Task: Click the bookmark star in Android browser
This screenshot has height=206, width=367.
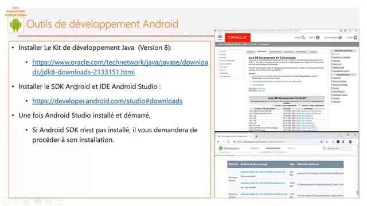Action: click(x=327, y=142)
